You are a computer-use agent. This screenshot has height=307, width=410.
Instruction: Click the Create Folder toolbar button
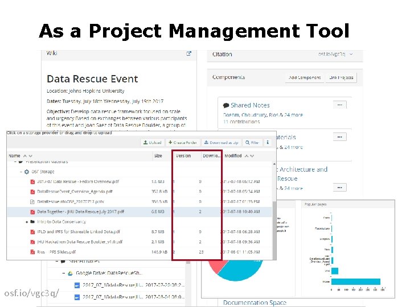[183, 143]
